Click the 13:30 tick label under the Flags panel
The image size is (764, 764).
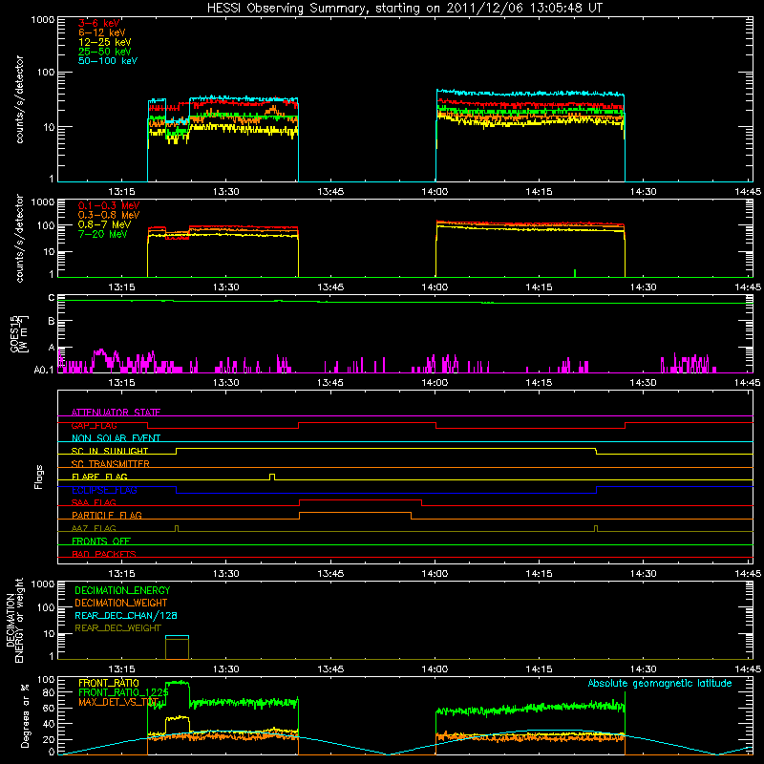226,574
